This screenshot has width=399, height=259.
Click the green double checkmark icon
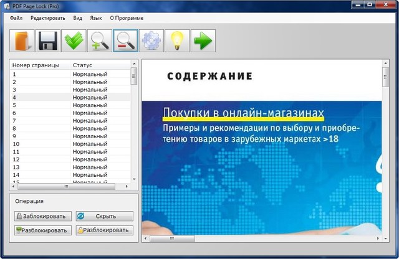click(74, 41)
